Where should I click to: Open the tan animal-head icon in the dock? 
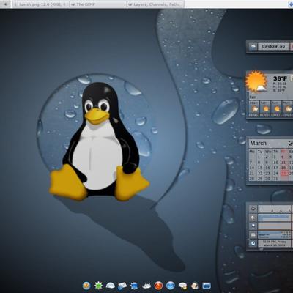point(195,286)
